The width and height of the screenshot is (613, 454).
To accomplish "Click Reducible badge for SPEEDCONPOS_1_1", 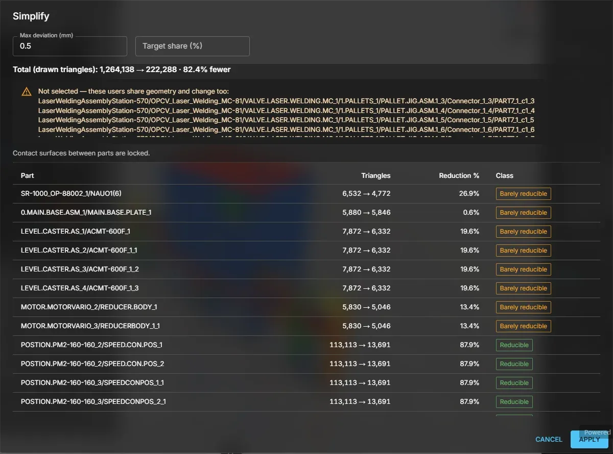I will [514, 383].
